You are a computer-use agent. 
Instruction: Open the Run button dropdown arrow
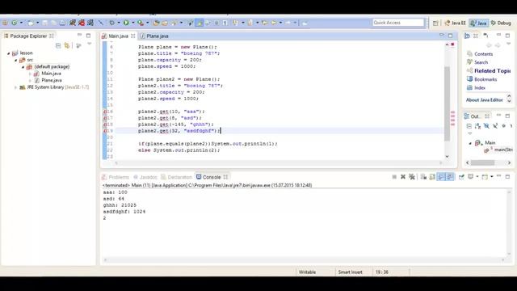(132, 23)
